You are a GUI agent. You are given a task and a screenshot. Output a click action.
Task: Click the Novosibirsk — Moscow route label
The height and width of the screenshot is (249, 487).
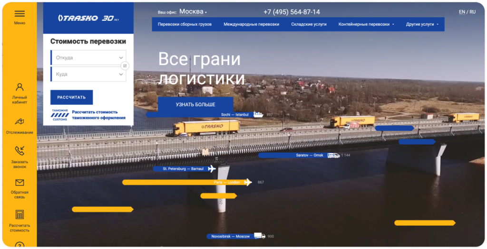231,236
